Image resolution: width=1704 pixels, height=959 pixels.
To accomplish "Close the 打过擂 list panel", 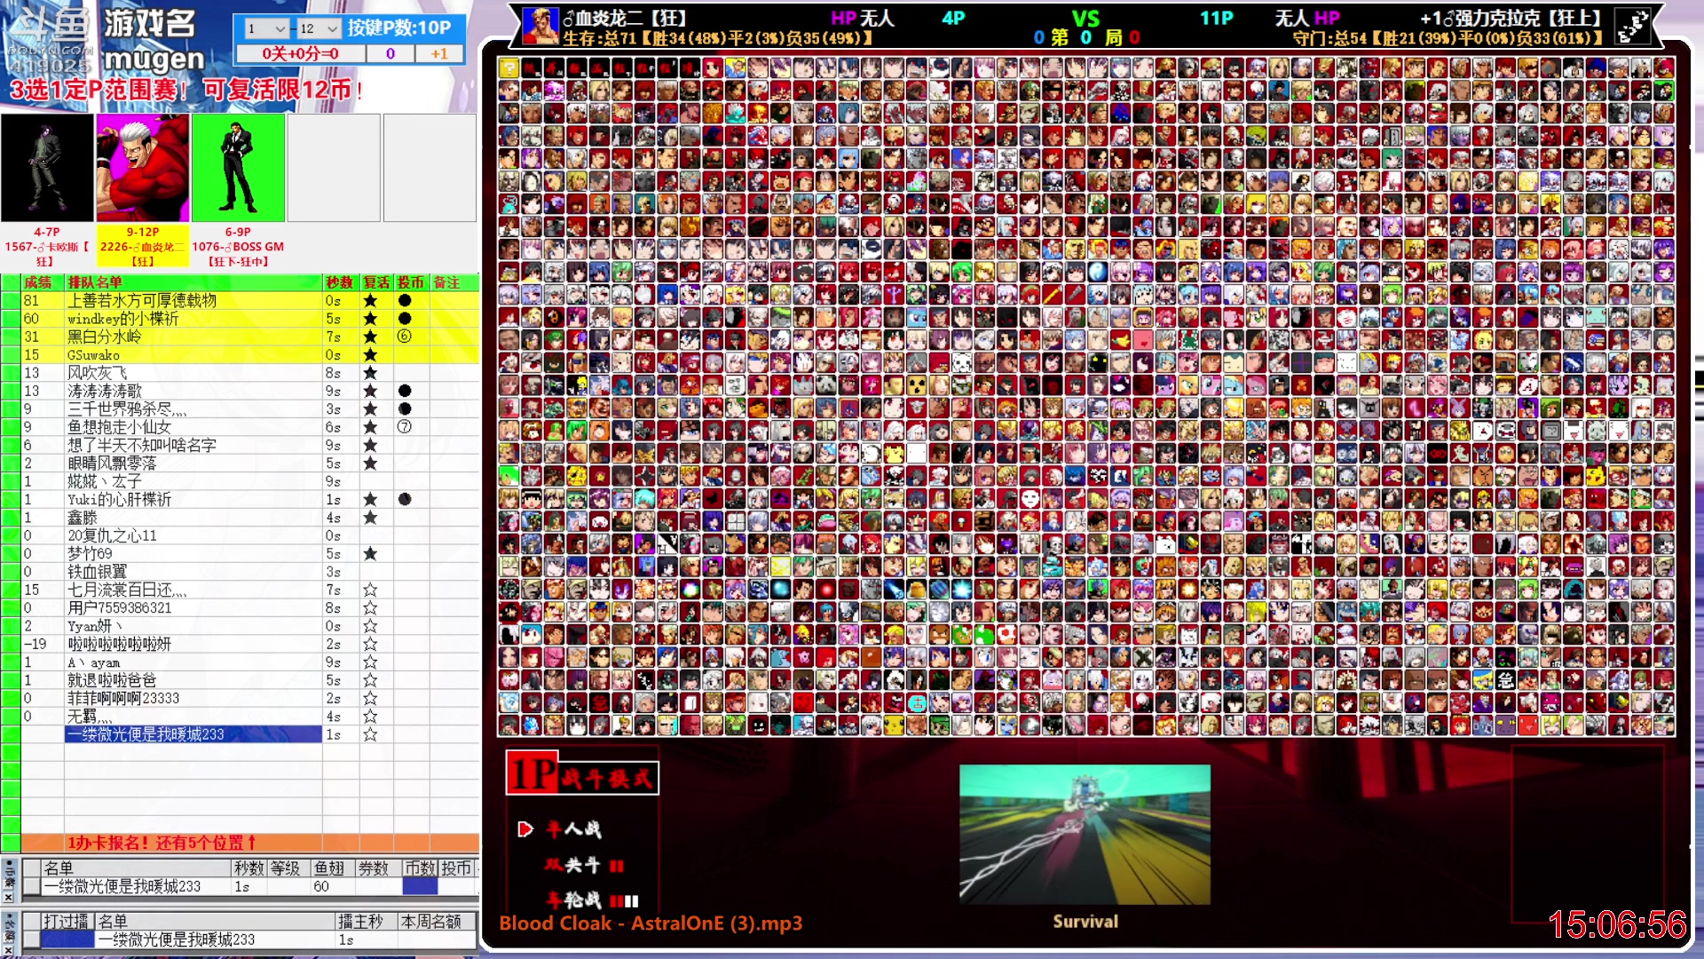I will tap(8, 950).
